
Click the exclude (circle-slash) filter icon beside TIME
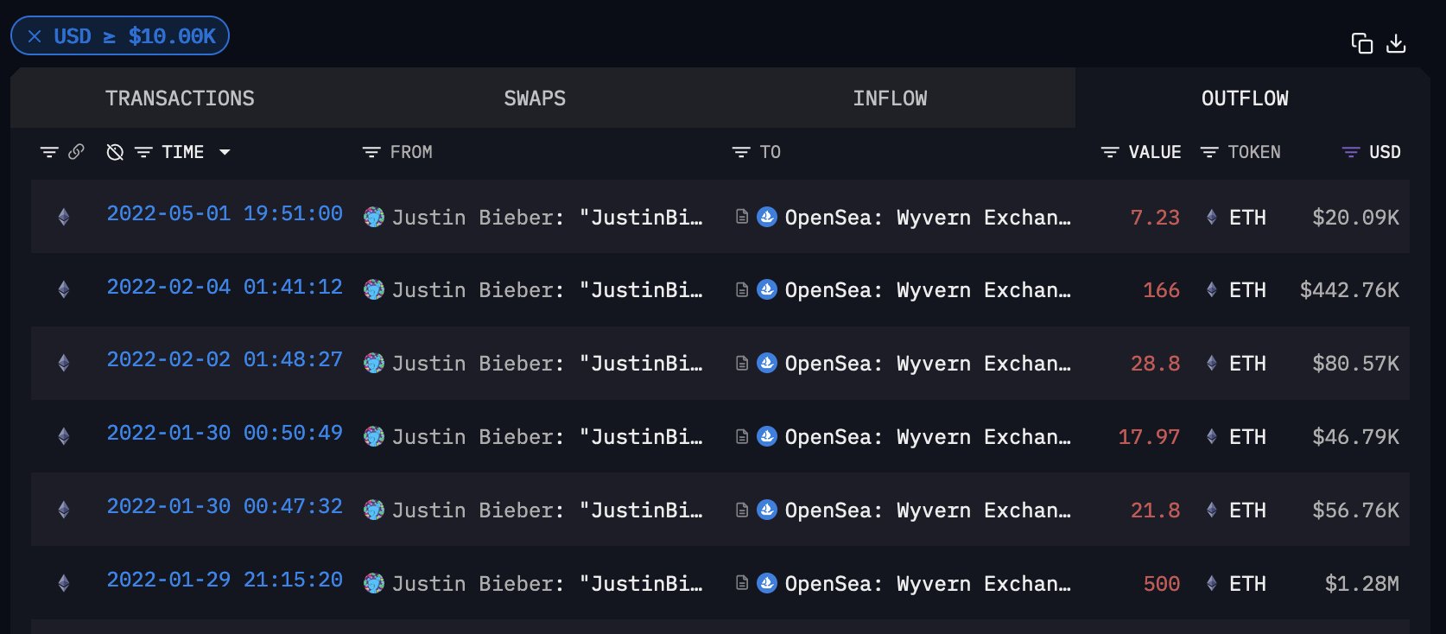click(x=113, y=151)
